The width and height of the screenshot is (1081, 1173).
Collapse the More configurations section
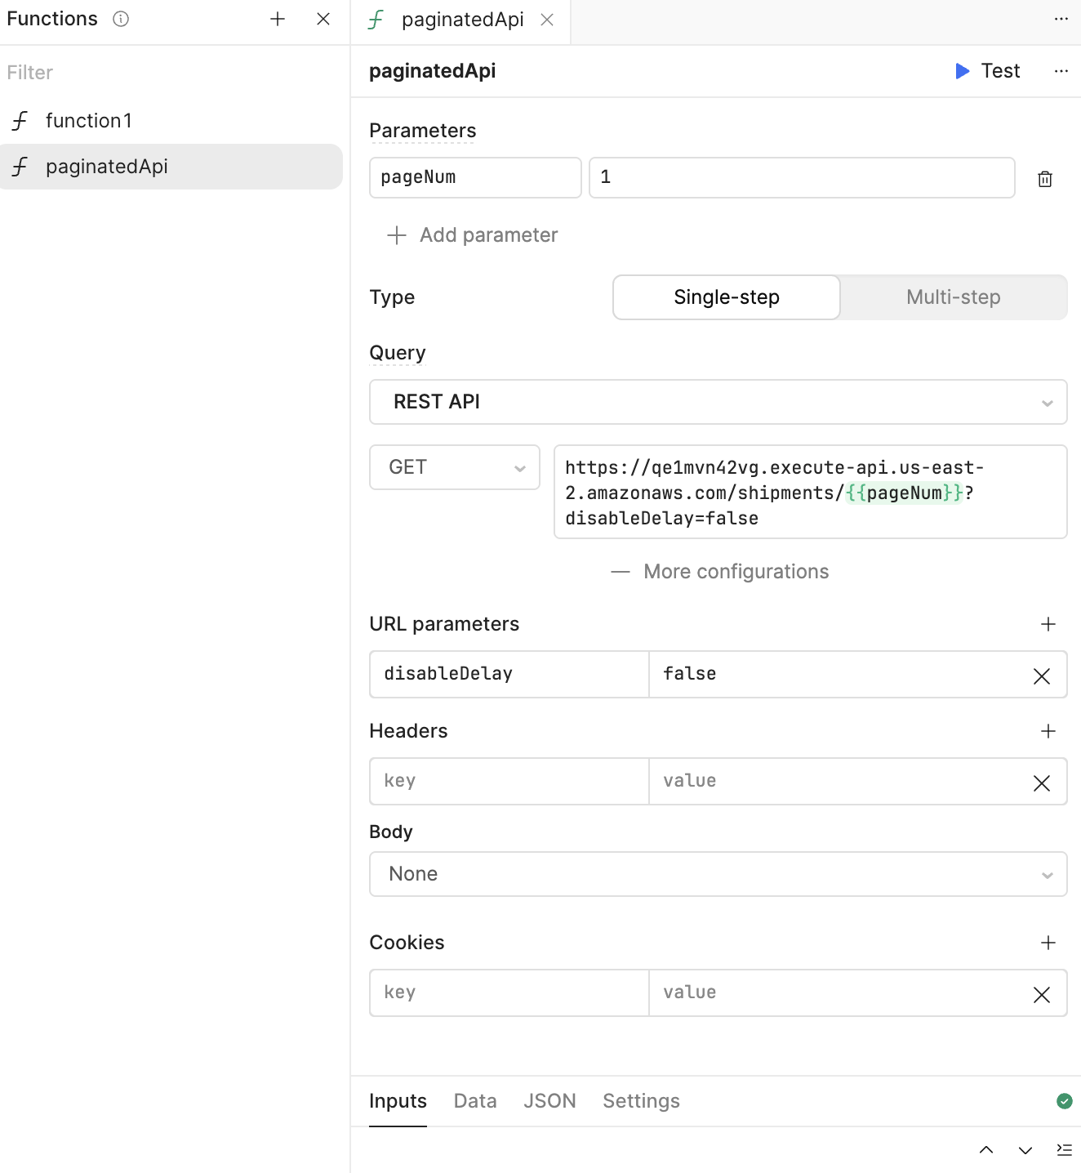point(719,572)
